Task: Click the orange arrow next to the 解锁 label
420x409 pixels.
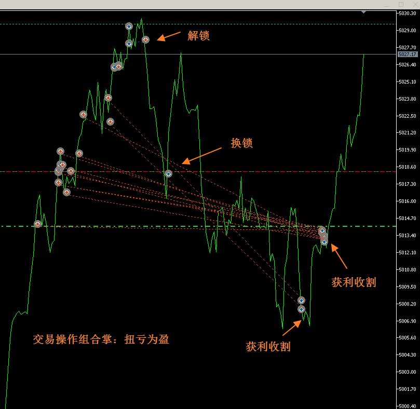Action: coord(169,36)
